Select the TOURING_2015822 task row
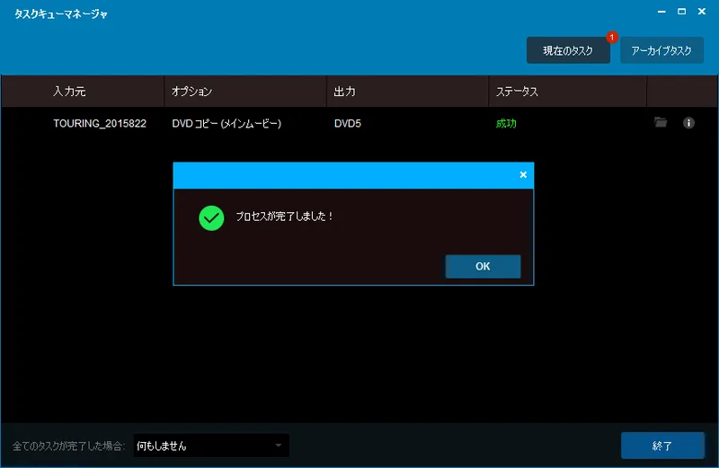Image resolution: width=719 pixels, height=468 pixels. pyautogui.click(x=100, y=123)
